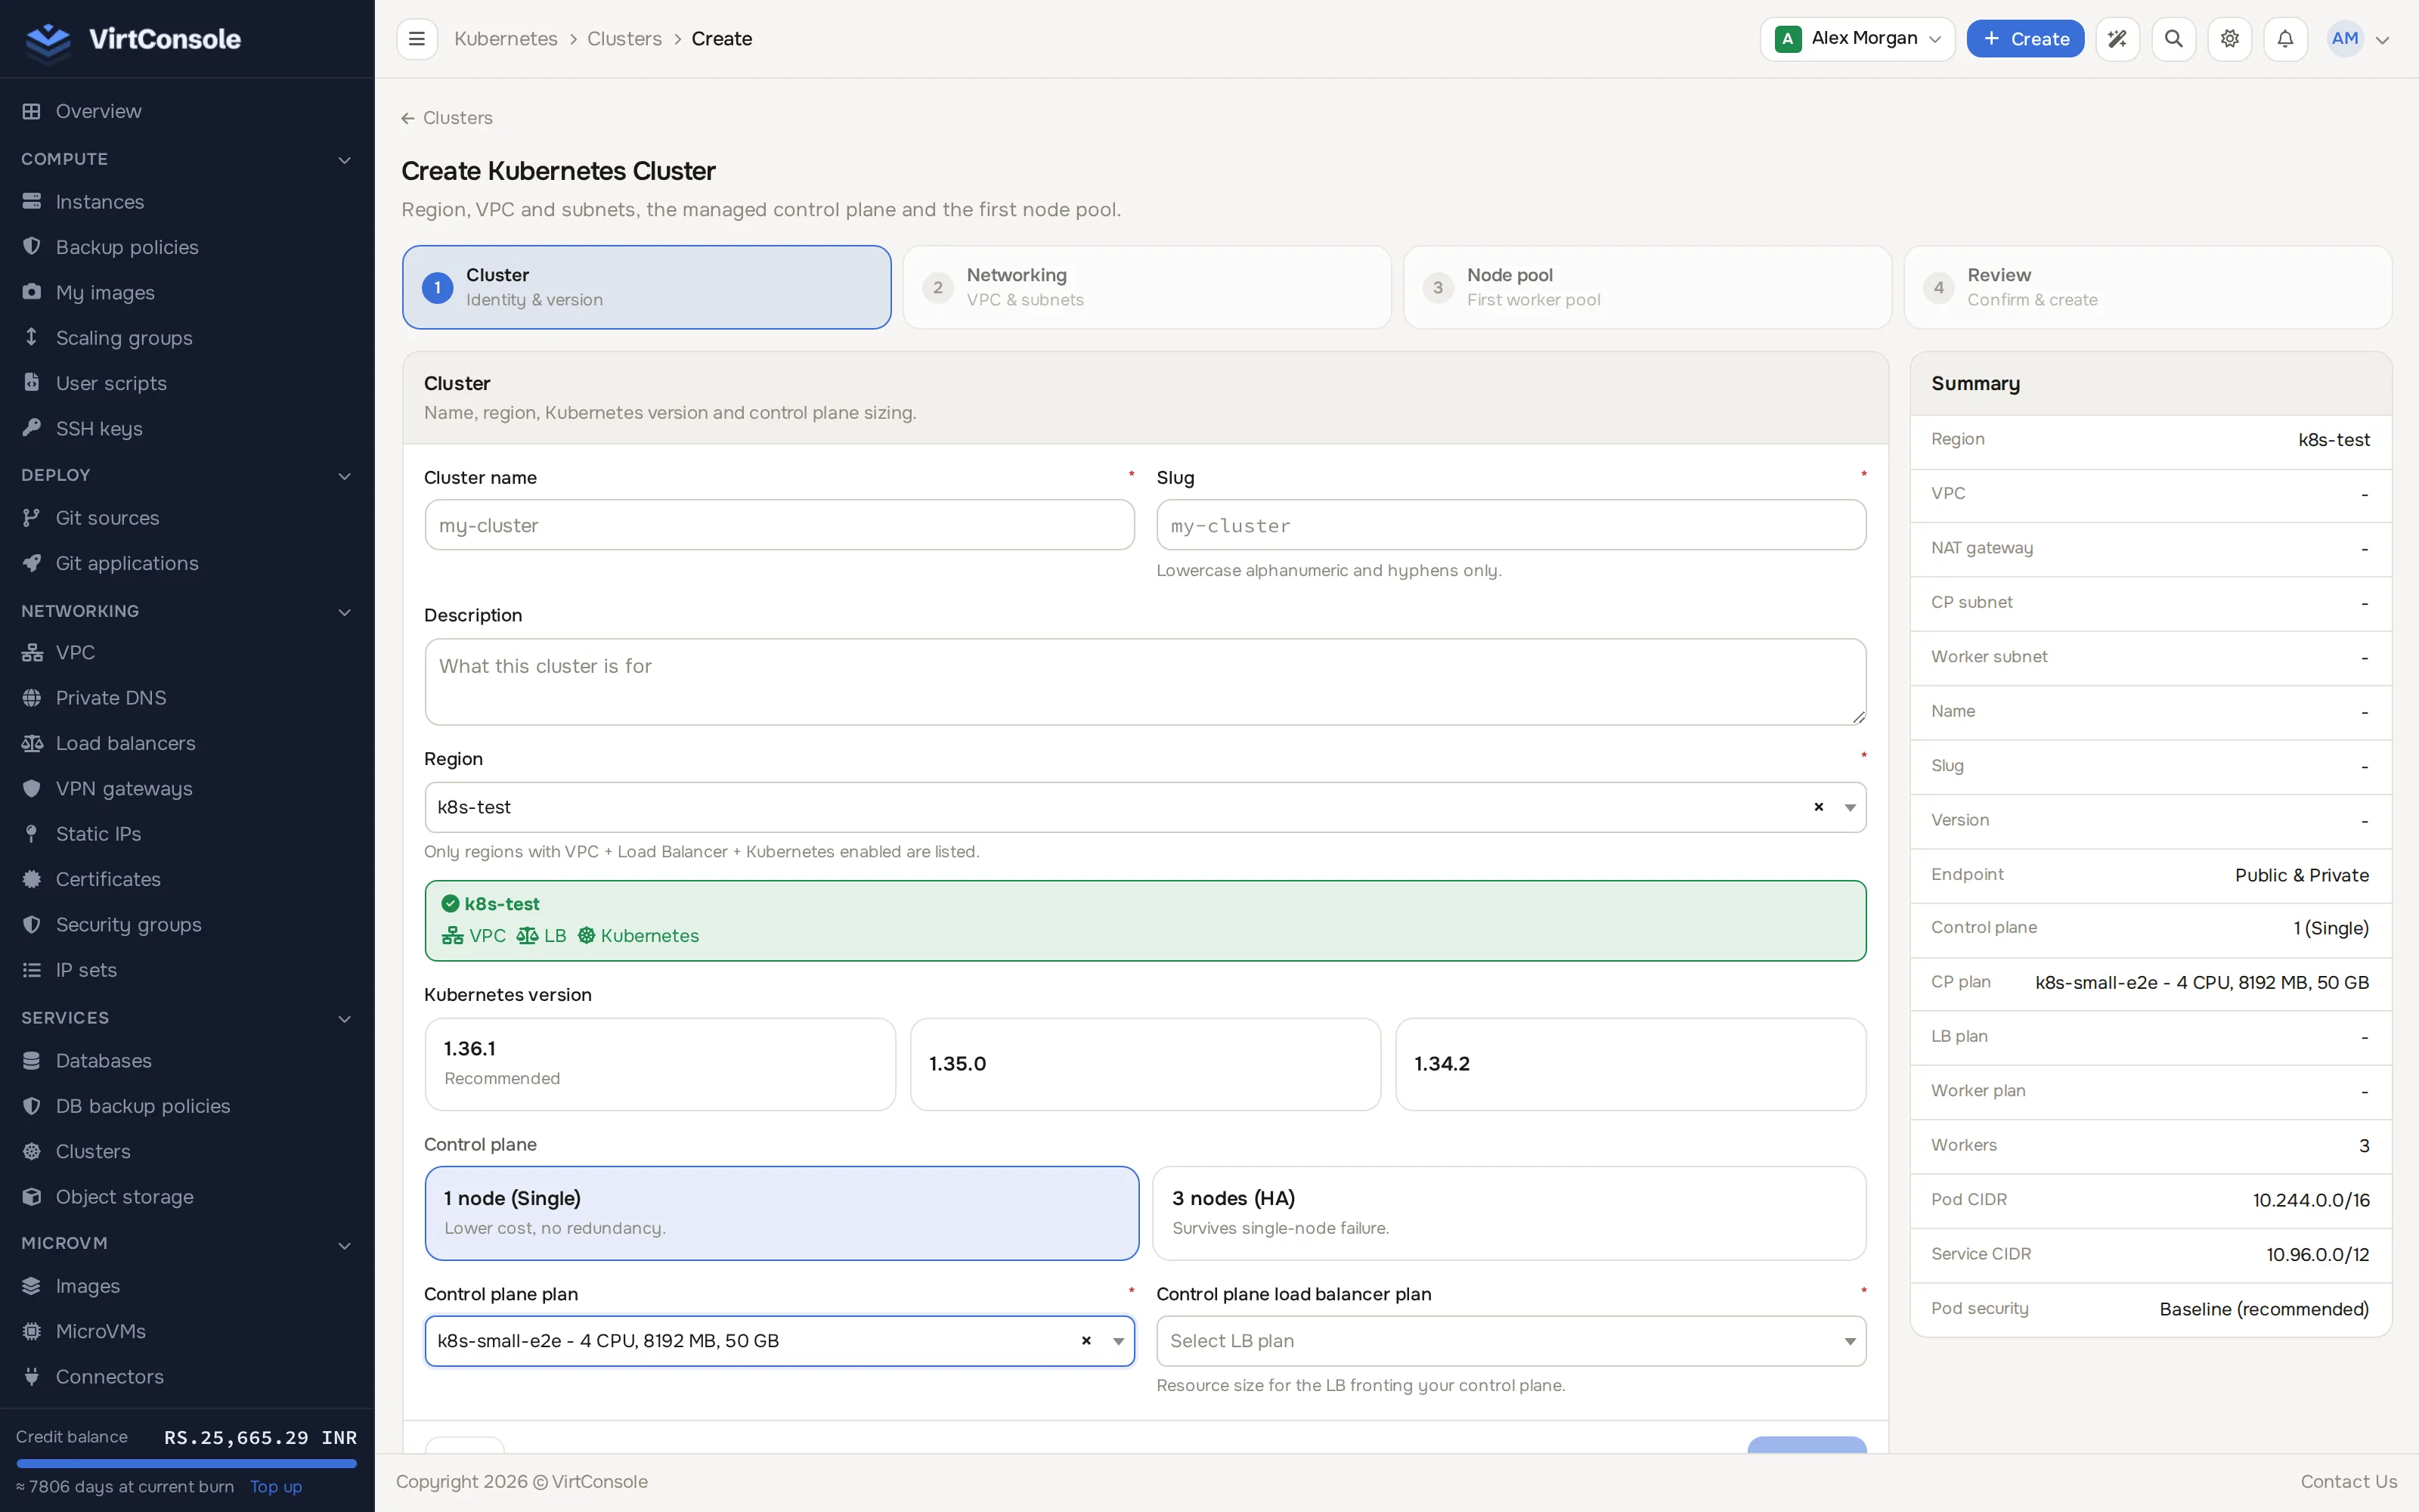
Task: Open SSH keys in sidebar
Action: [x=187, y=429]
